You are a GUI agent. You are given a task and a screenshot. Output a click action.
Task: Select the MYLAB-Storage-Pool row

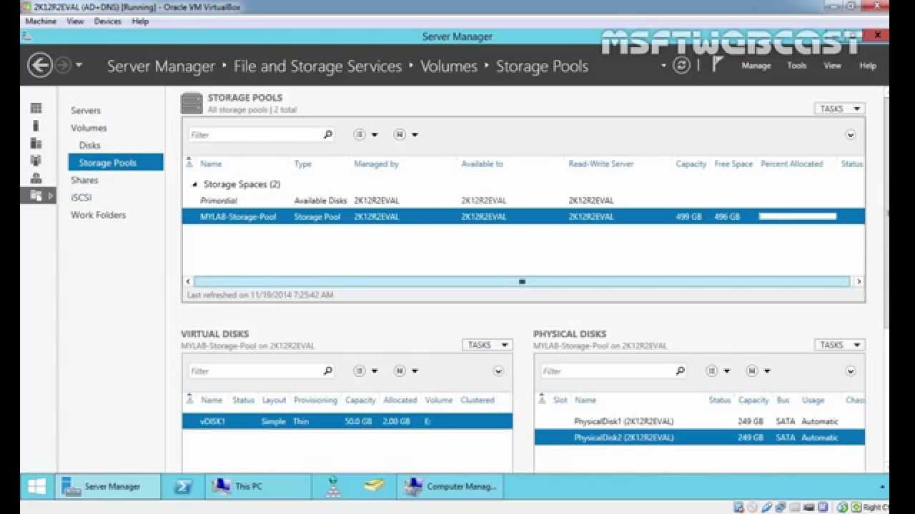pyautogui.click(x=523, y=216)
